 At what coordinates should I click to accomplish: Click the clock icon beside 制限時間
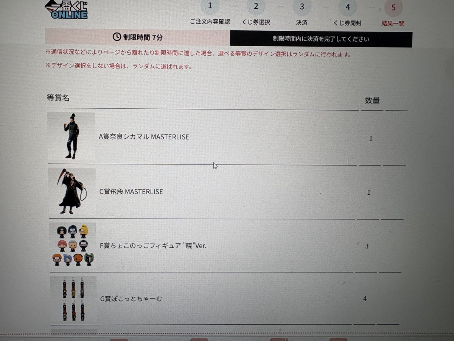[x=117, y=37]
